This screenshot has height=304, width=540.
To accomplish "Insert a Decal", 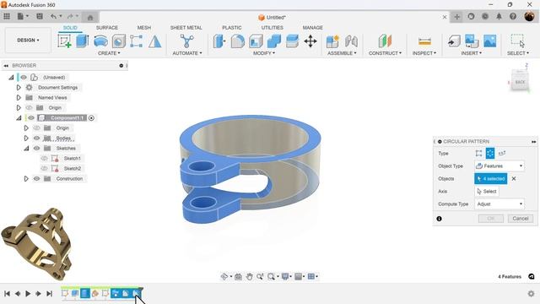I will click(472, 41).
